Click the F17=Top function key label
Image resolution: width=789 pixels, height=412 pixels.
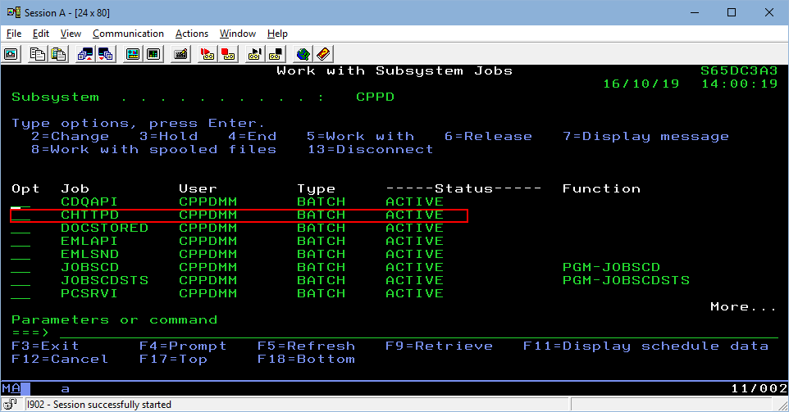click(173, 360)
